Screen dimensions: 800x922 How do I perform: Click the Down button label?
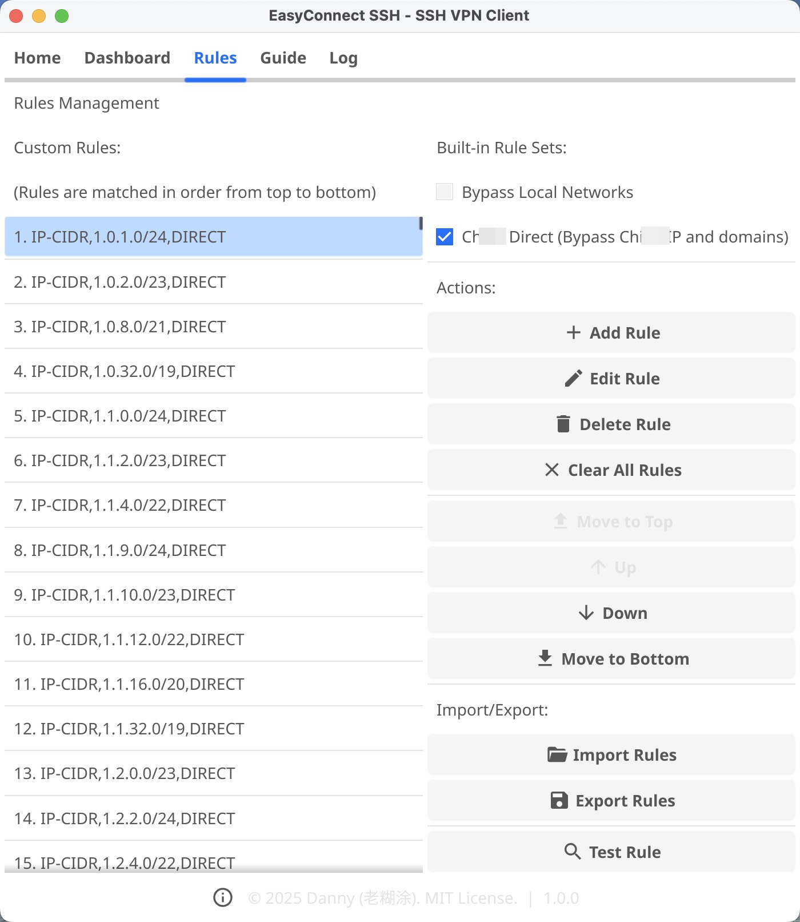(625, 613)
